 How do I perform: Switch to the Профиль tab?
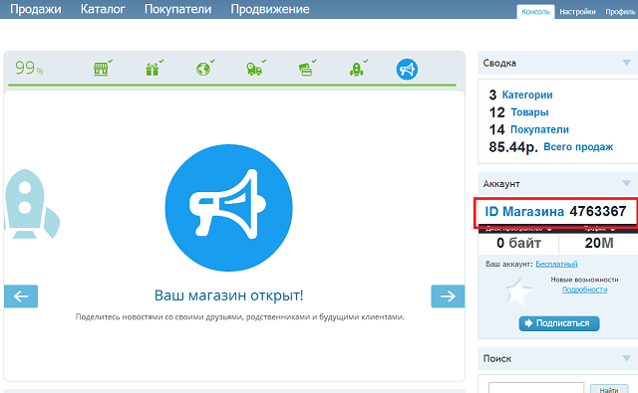coord(620,12)
